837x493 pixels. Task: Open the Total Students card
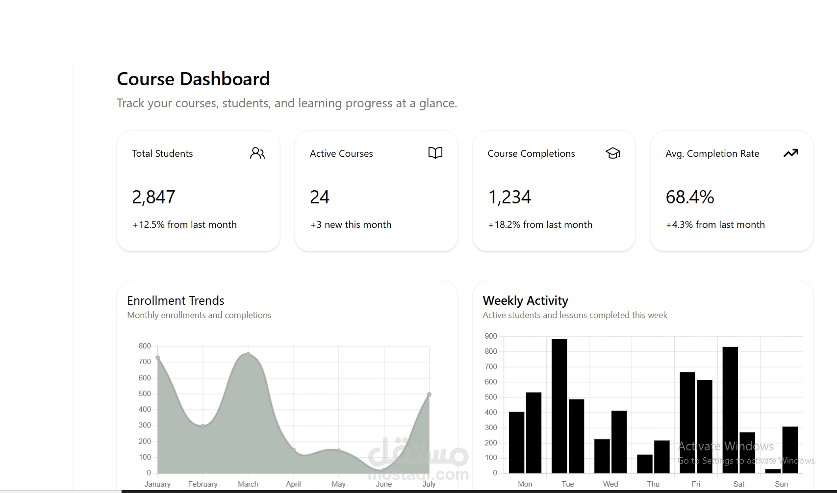click(198, 191)
